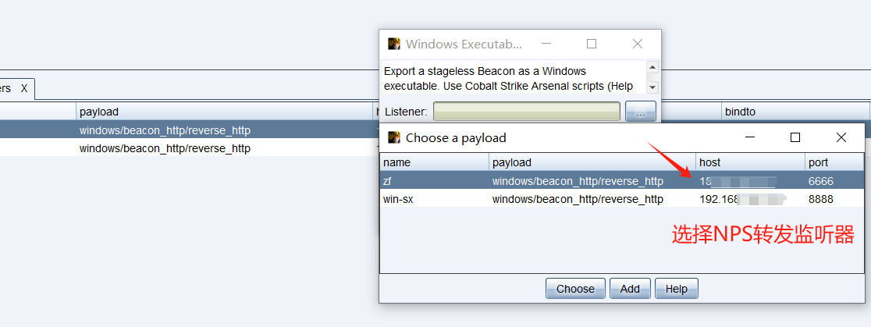This screenshot has width=871, height=327.
Task: Minimize the Windows Executable dialog
Action: [x=546, y=44]
